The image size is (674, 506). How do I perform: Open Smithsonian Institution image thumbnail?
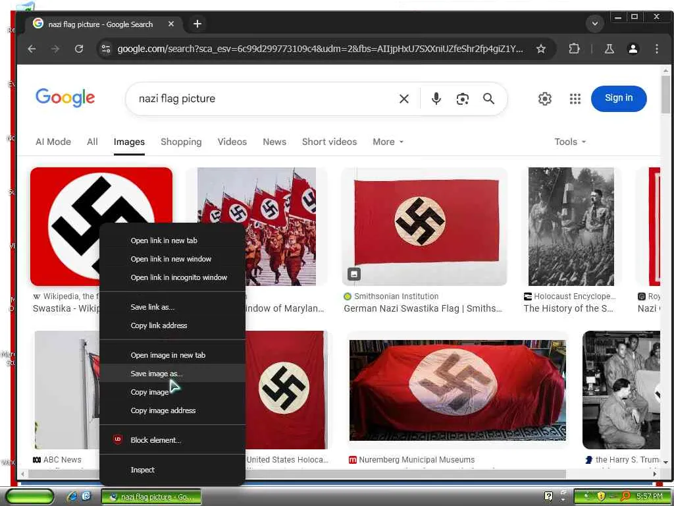pyautogui.click(x=425, y=227)
